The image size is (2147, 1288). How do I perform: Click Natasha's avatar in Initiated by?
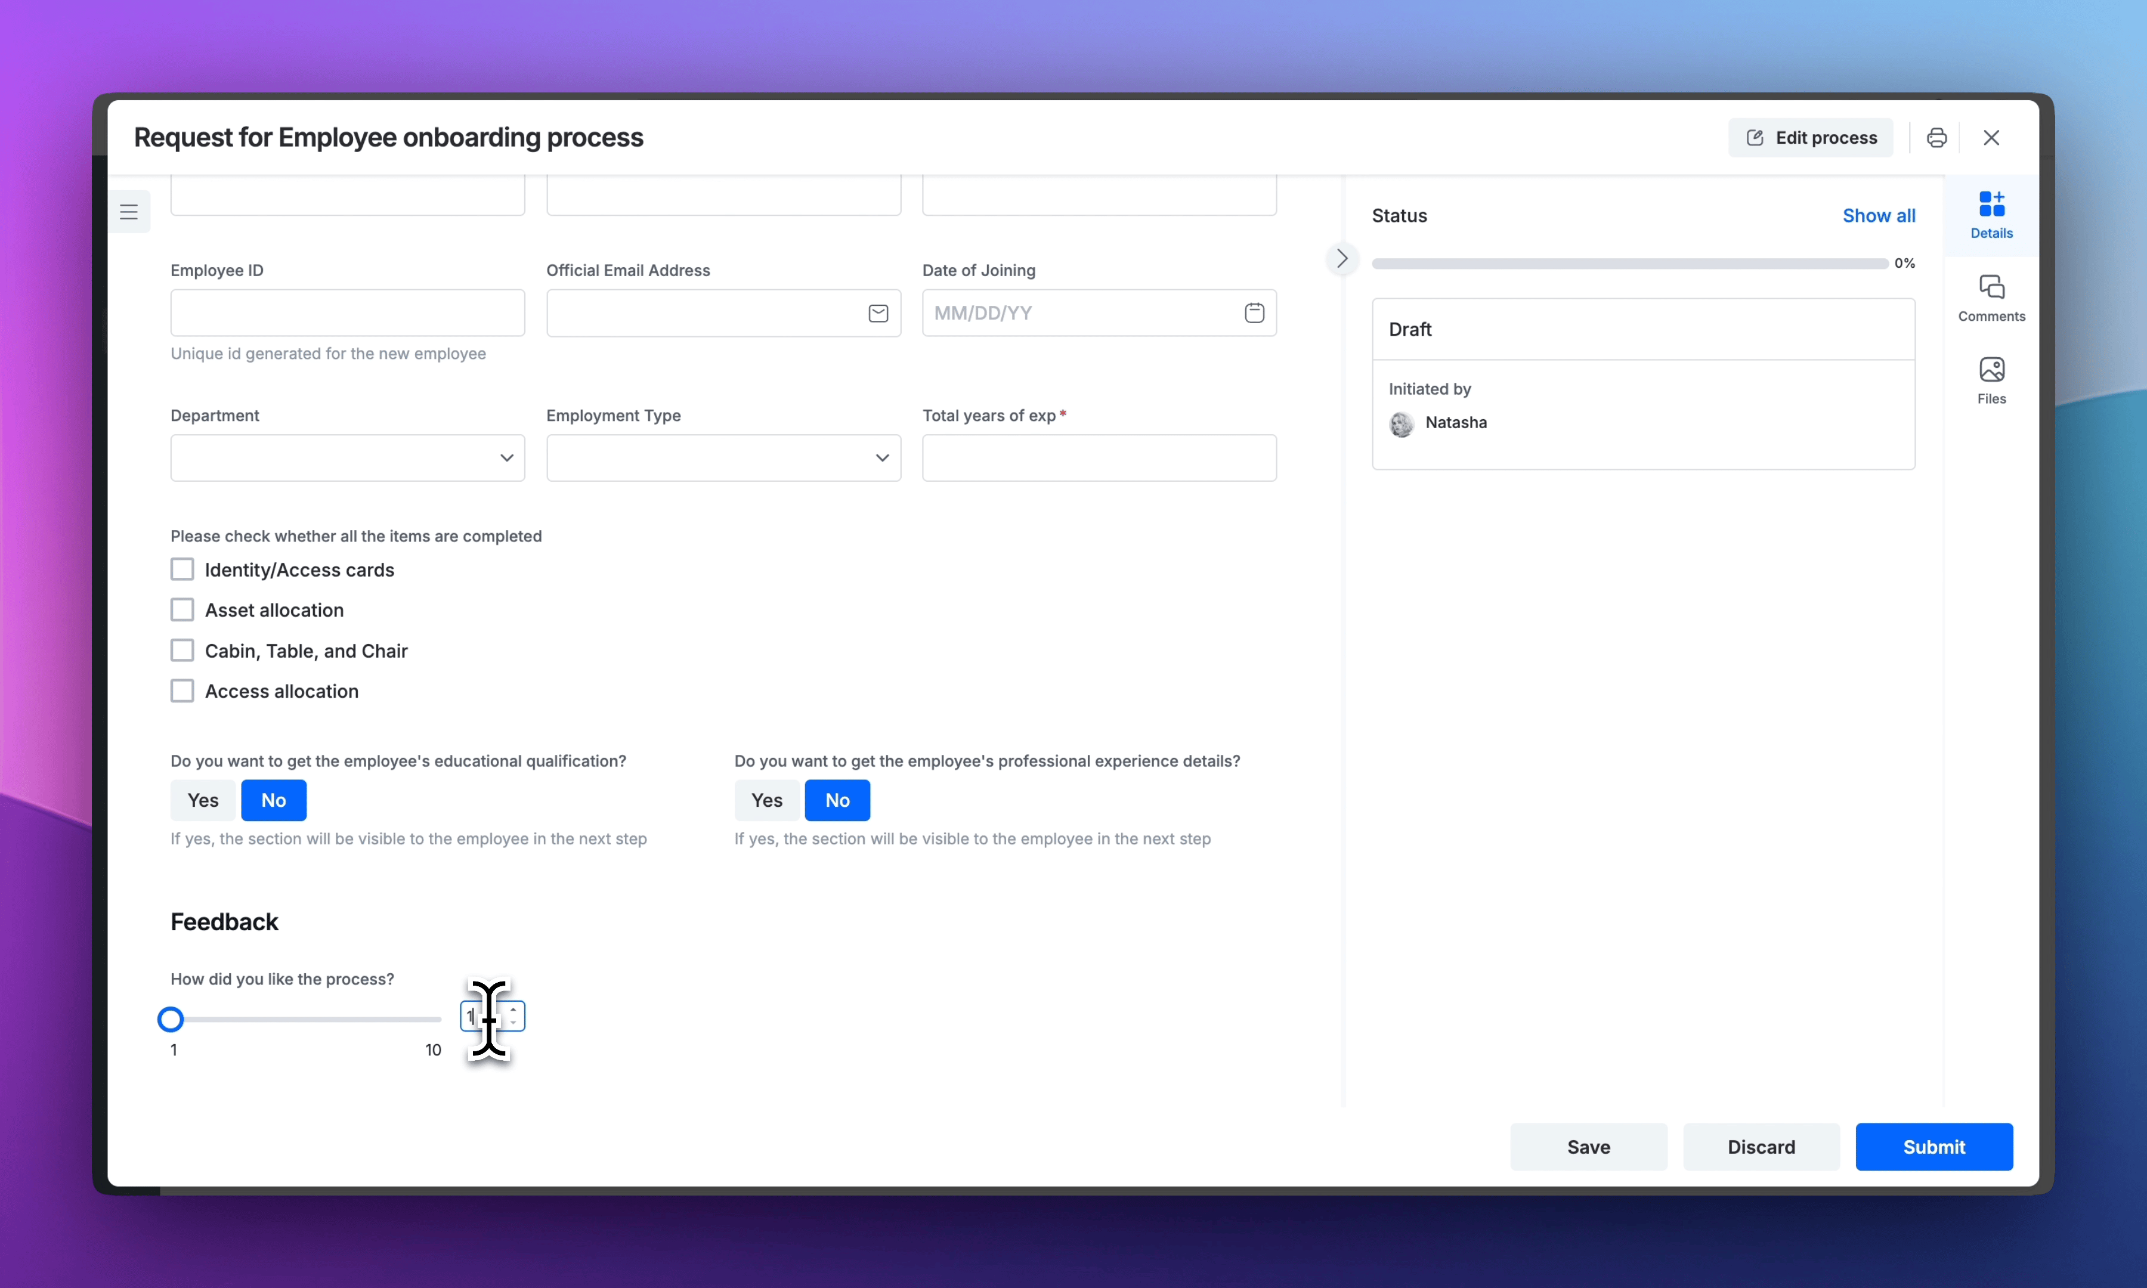point(1402,423)
